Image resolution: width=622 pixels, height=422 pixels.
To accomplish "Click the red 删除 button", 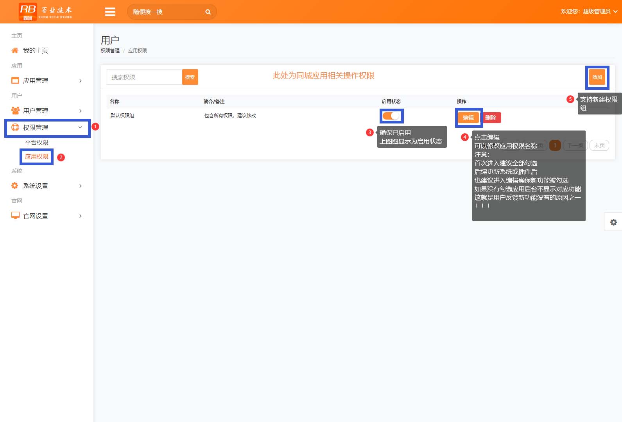I will [491, 118].
